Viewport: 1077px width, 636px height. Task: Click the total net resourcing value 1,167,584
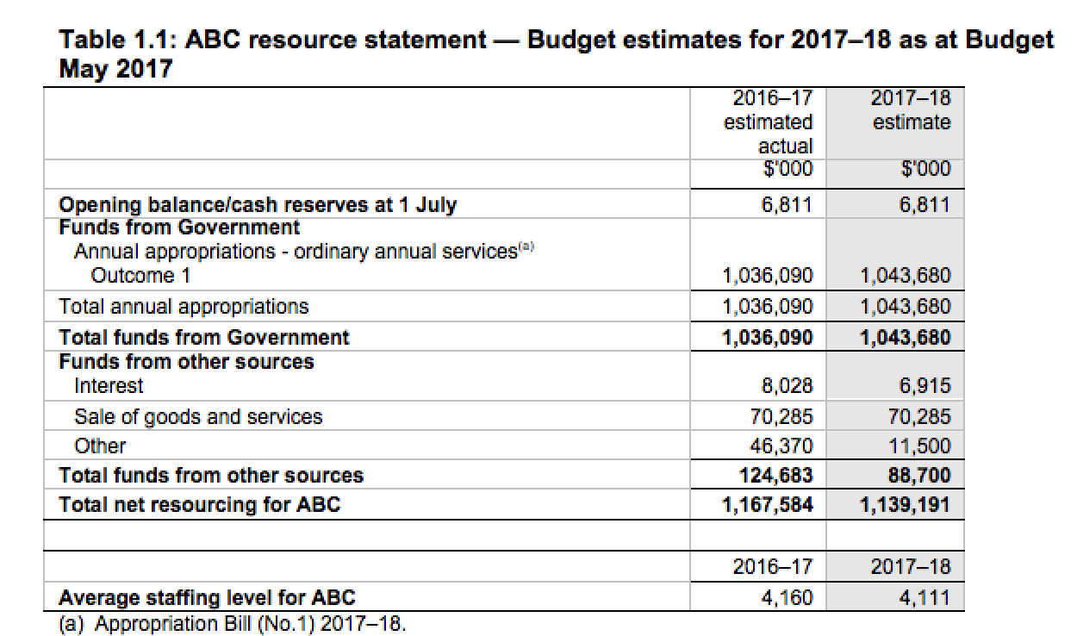tap(767, 504)
